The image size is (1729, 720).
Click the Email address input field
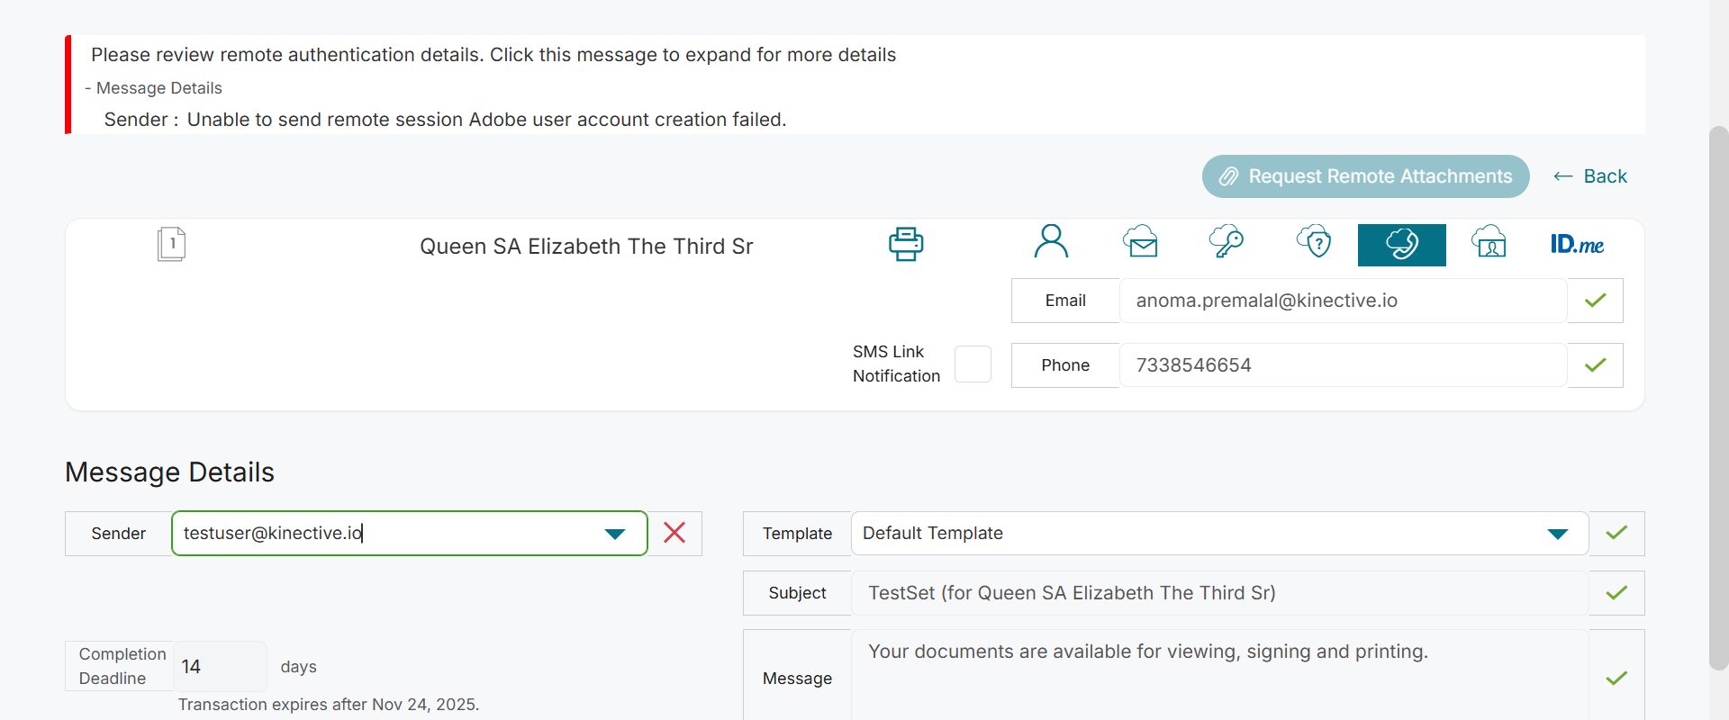[1342, 301]
